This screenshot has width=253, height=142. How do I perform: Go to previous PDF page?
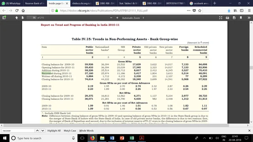[x=17, y=18]
